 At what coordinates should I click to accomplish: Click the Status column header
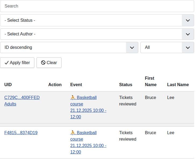(x=126, y=85)
